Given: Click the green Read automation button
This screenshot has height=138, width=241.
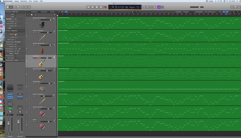Looking at the screenshot, I should 10,108.
